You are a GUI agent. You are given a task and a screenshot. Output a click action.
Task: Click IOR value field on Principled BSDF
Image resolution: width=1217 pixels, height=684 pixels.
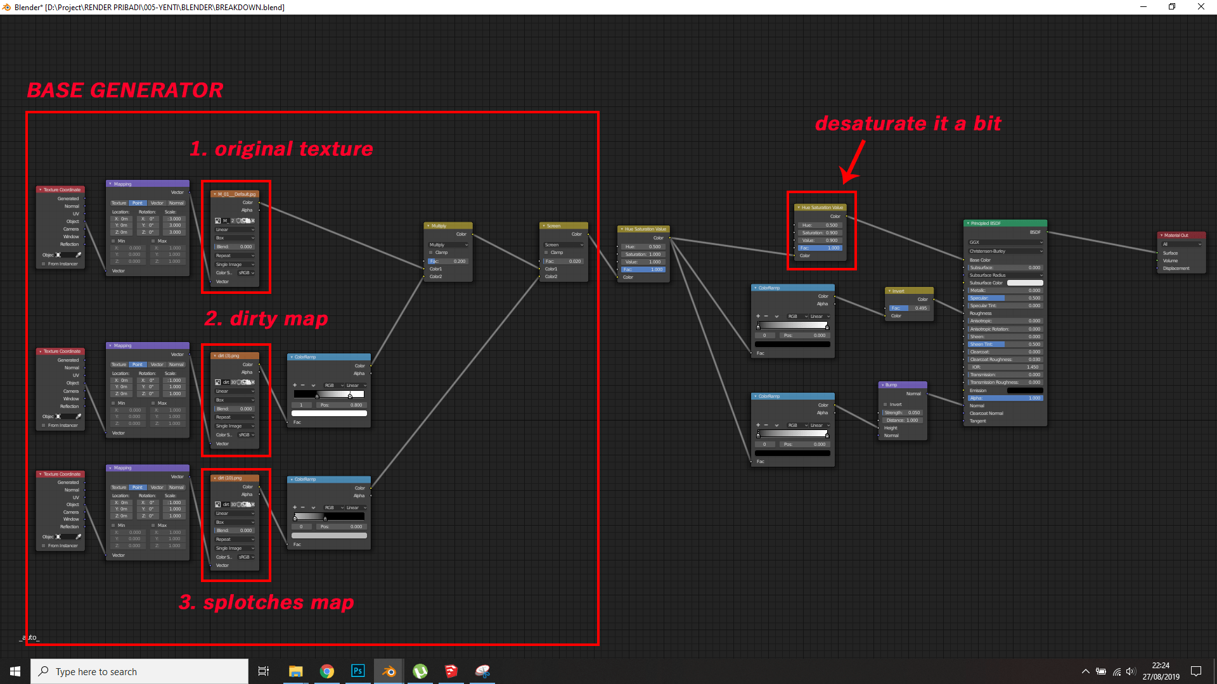pos(1005,367)
